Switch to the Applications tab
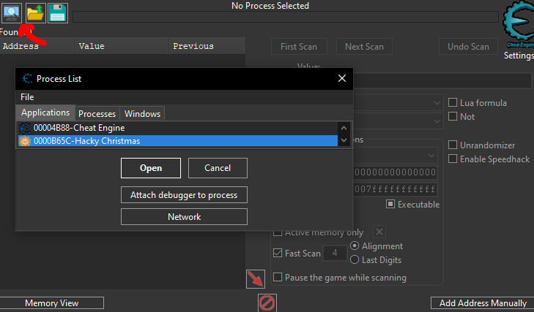Viewport: 534px width, 312px height. point(45,113)
